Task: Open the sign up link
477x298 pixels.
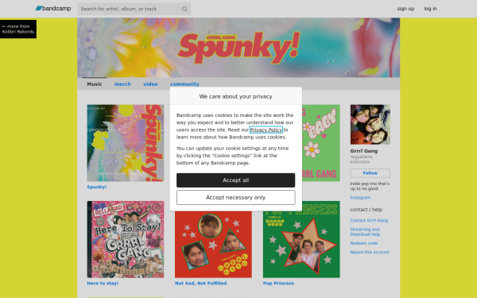Action: [405, 9]
